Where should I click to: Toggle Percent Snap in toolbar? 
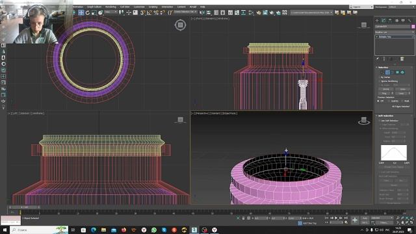coord(156,12)
